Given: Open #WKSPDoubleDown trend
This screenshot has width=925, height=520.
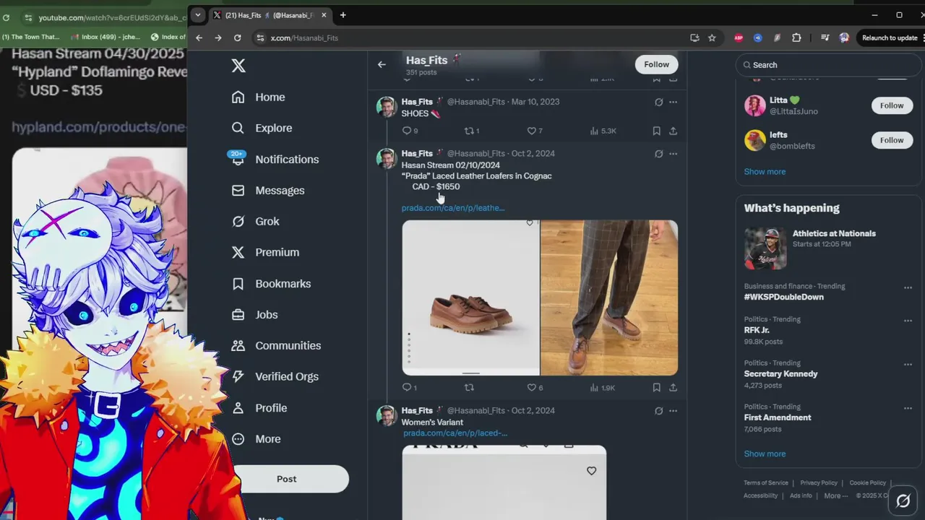Looking at the screenshot, I should 783,297.
